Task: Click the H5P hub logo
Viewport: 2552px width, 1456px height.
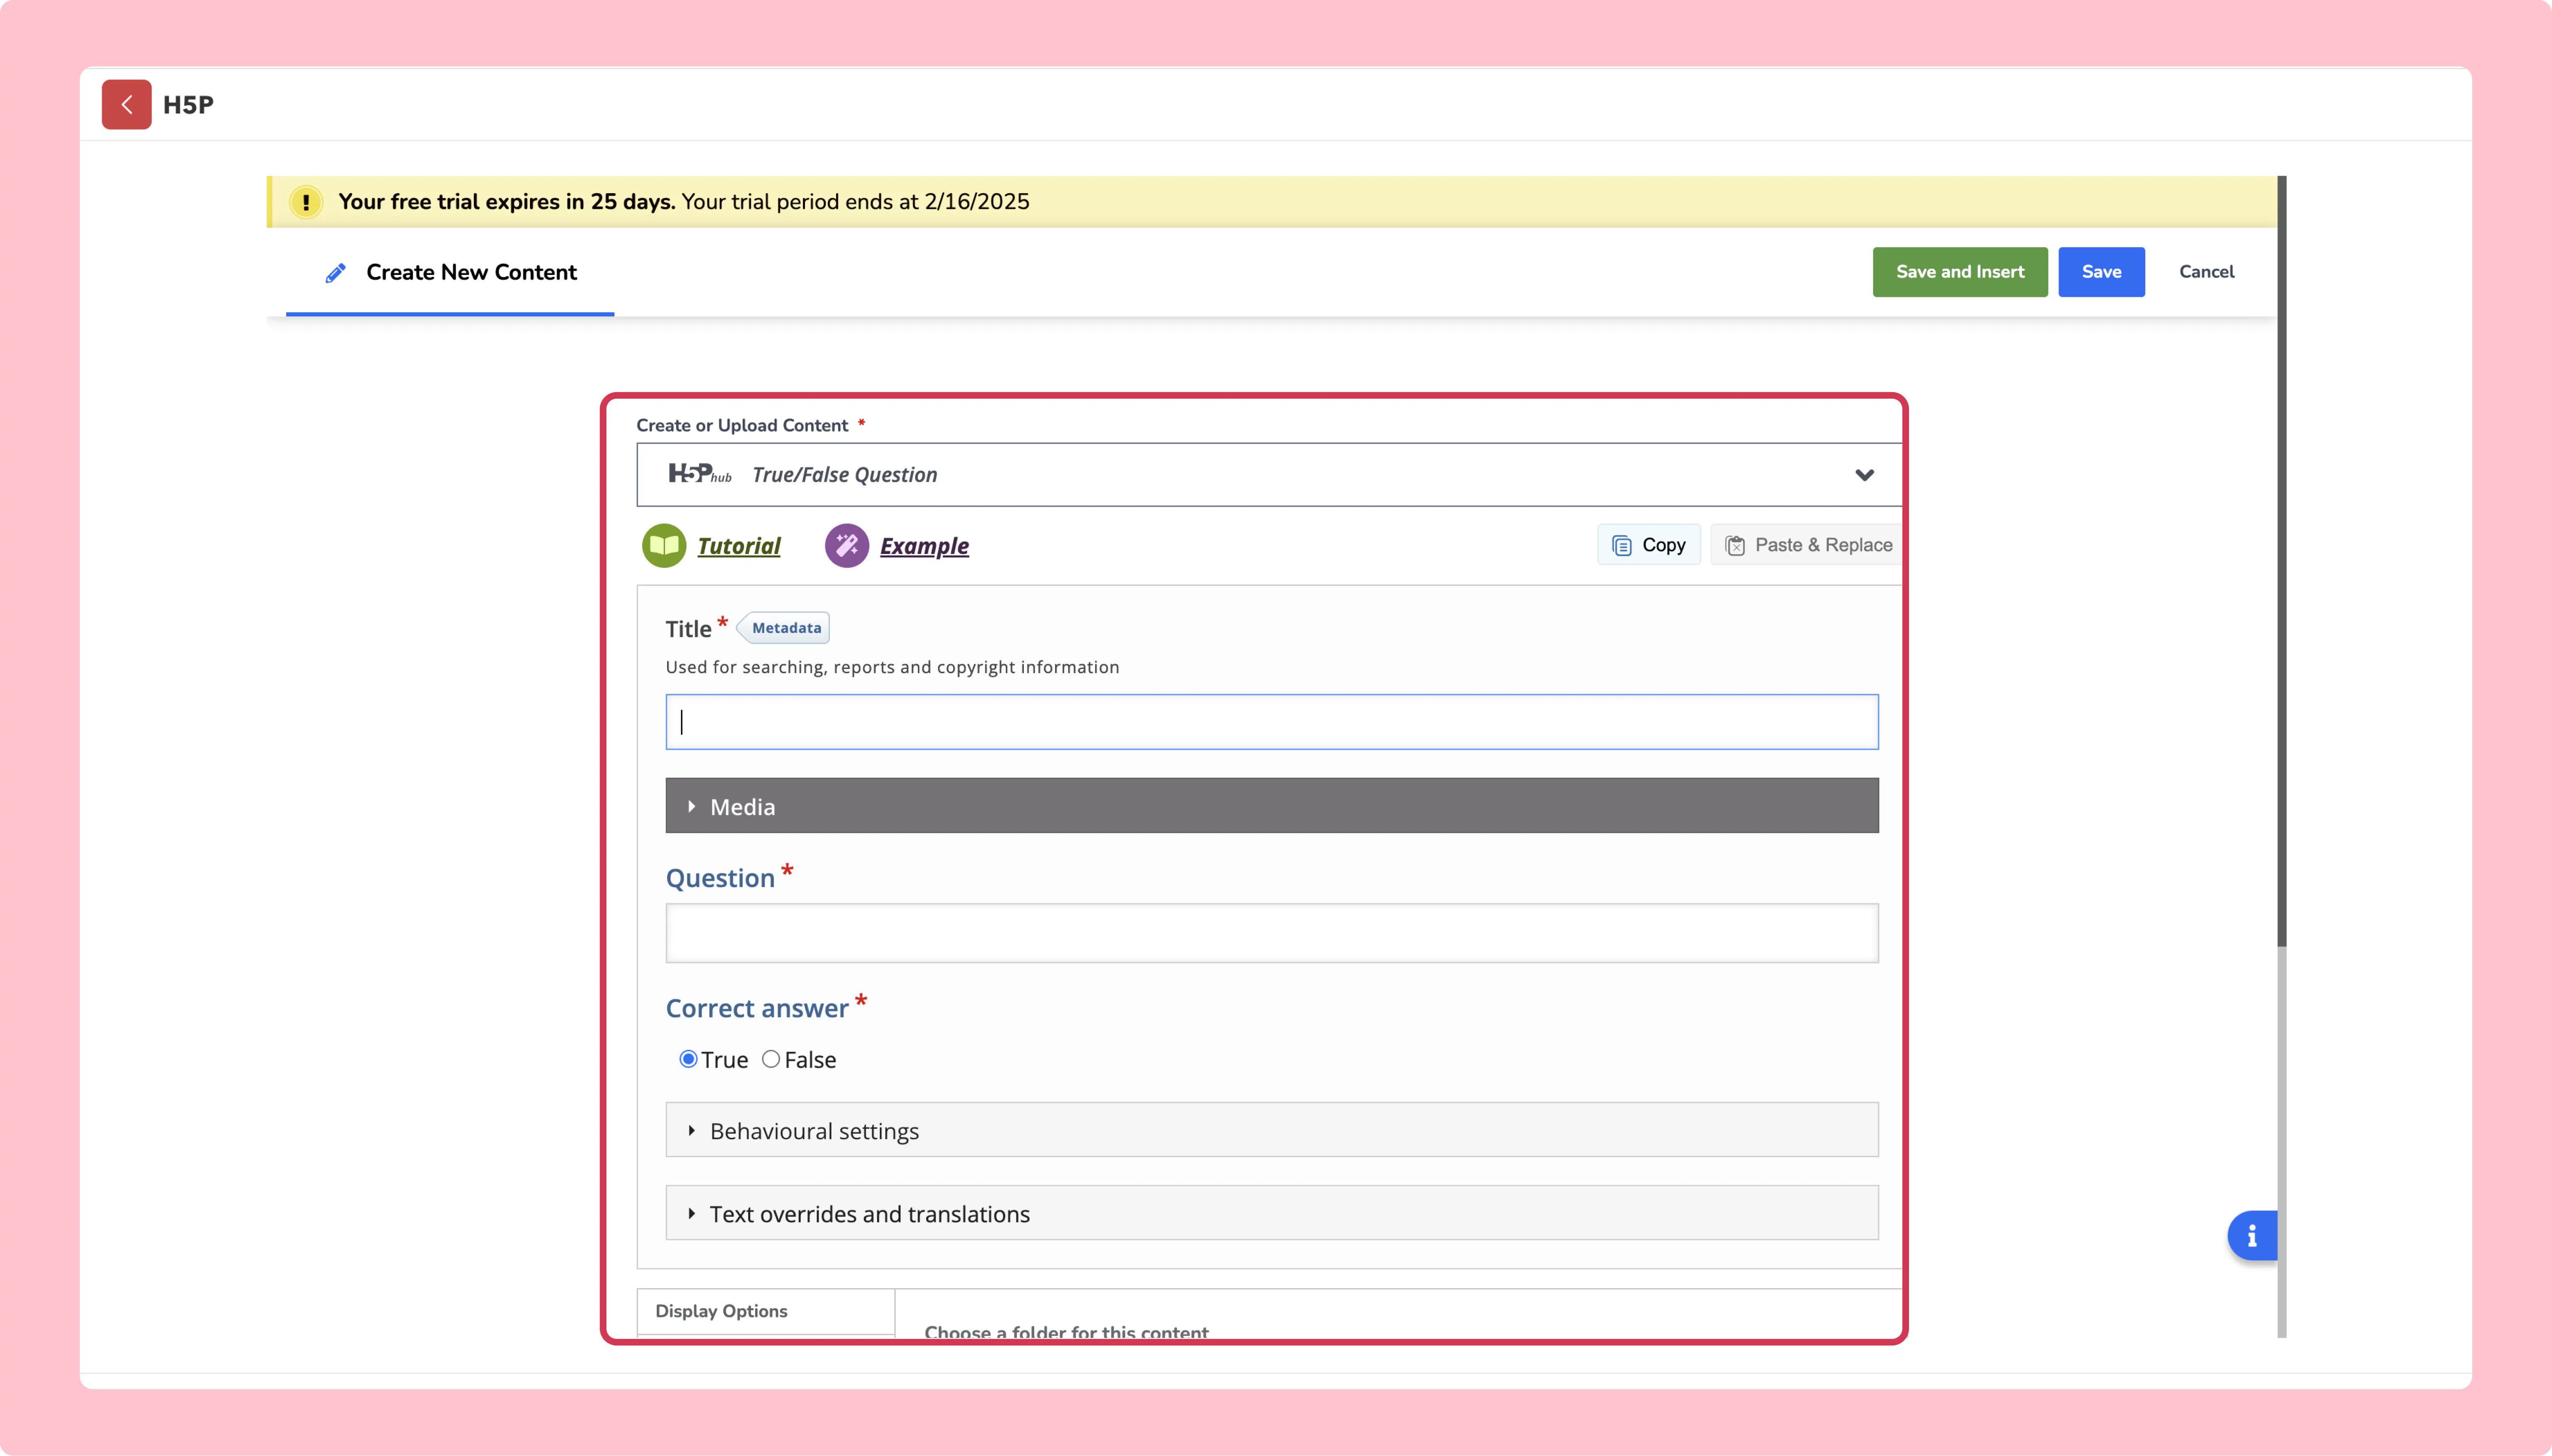Action: [x=700, y=474]
